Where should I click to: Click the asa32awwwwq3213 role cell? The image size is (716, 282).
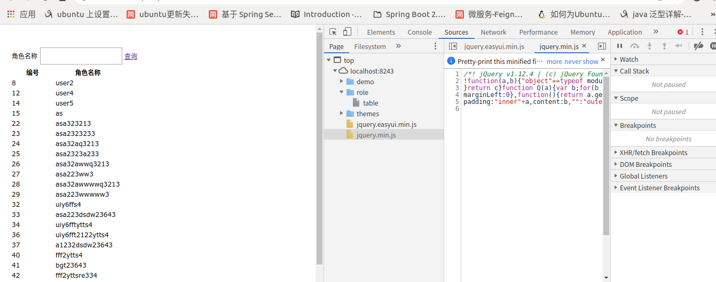(x=88, y=184)
